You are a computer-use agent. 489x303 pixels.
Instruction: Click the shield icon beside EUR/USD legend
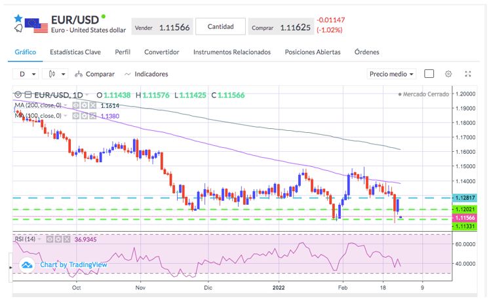pos(18,94)
